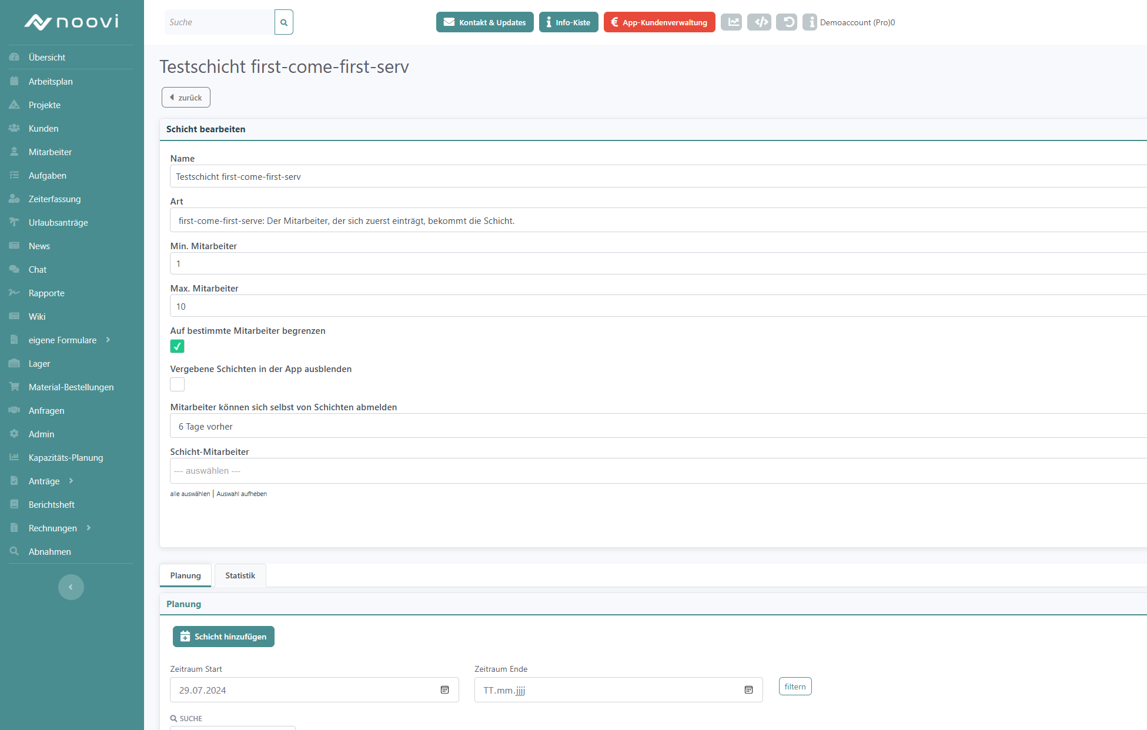Click the info icon beside Demoaccount
Viewport: 1147px width, 730px height.
click(x=810, y=22)
